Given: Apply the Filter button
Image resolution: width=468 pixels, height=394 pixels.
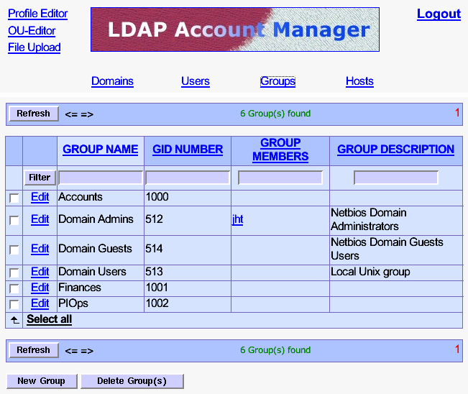Looking at the screenshot, I should (40, 178).
